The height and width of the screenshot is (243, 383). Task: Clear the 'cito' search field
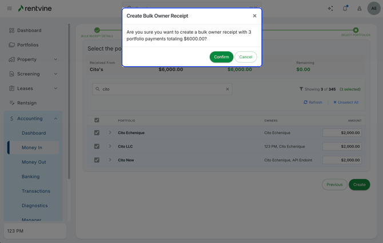pos(227,89)
